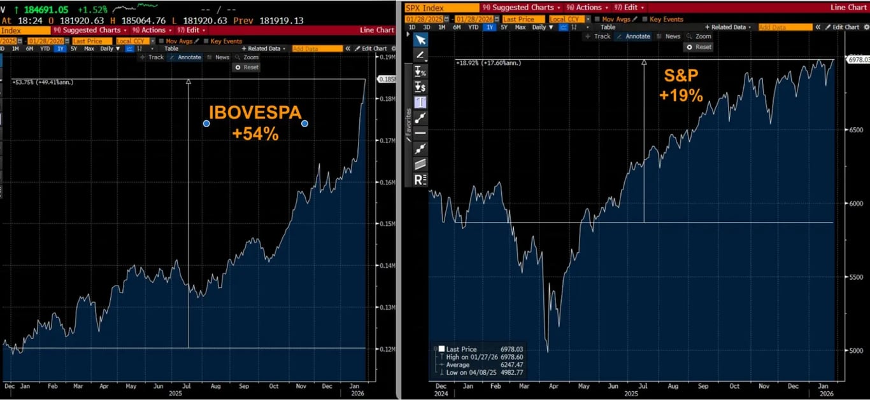Screen dimensions: 870x400
Task: Enable Key Events checkbox on SPX chart
Action: click(x=645, y=19)
